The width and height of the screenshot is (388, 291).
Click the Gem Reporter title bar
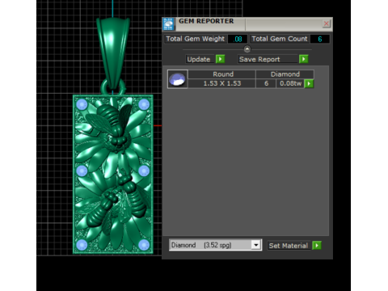click(x=248, y=24)
